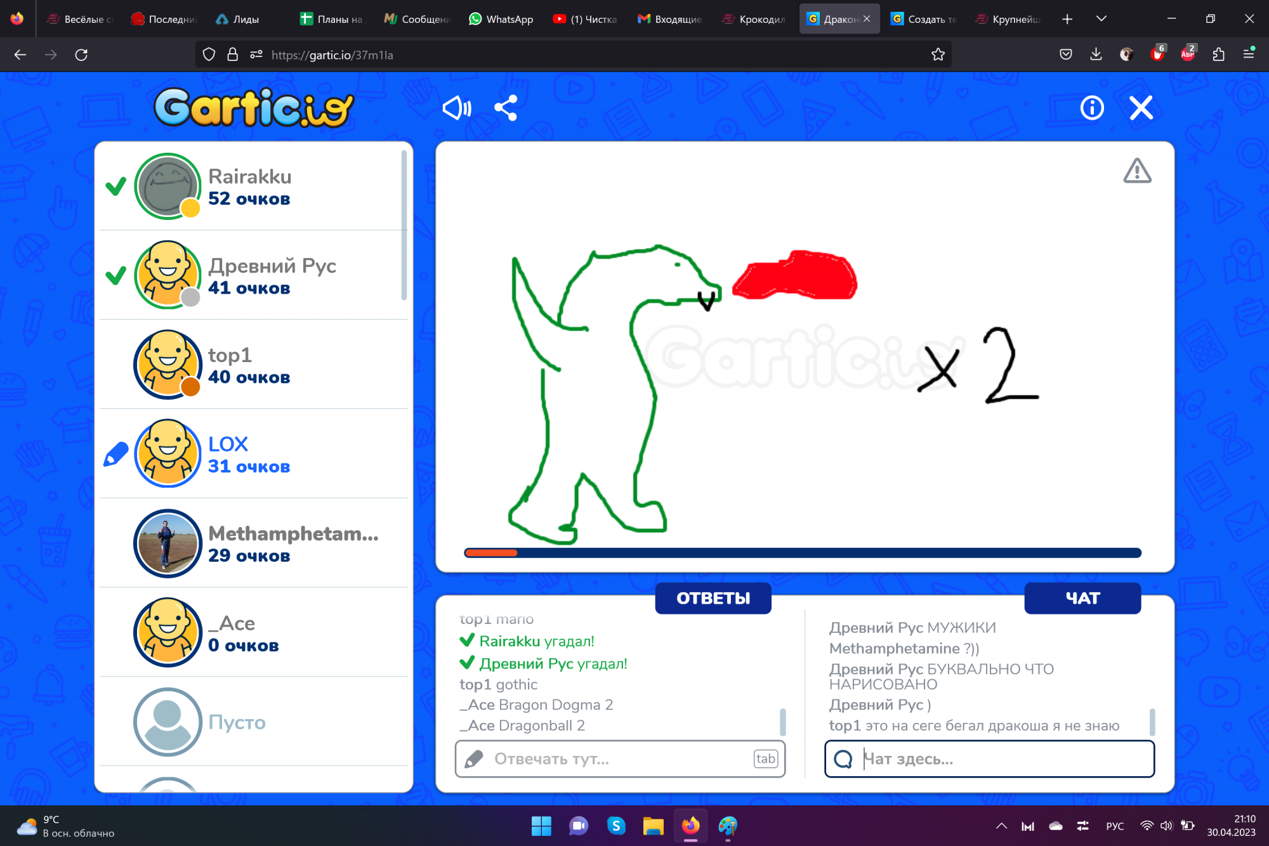The image size is (1269, 846).
Task: Mute the game sound speaker icon
Action: tap(457, 108)
